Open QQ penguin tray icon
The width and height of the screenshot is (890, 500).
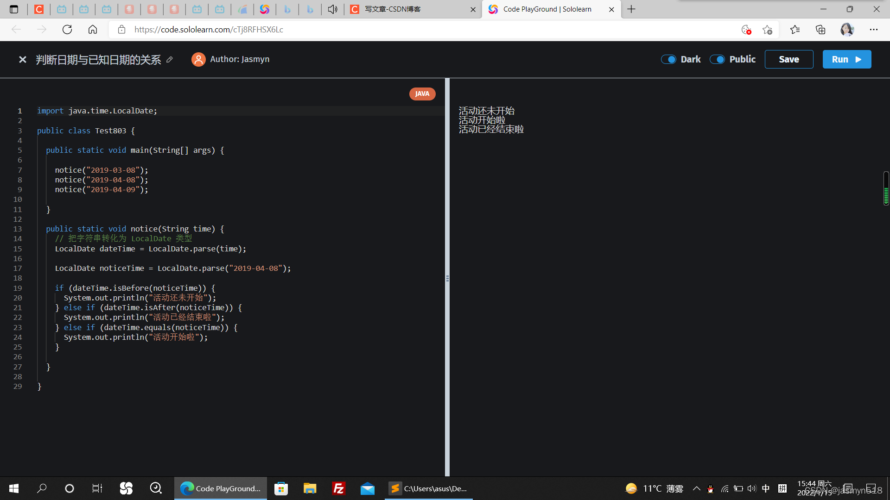pyautogui.click(x=710, y=488)
